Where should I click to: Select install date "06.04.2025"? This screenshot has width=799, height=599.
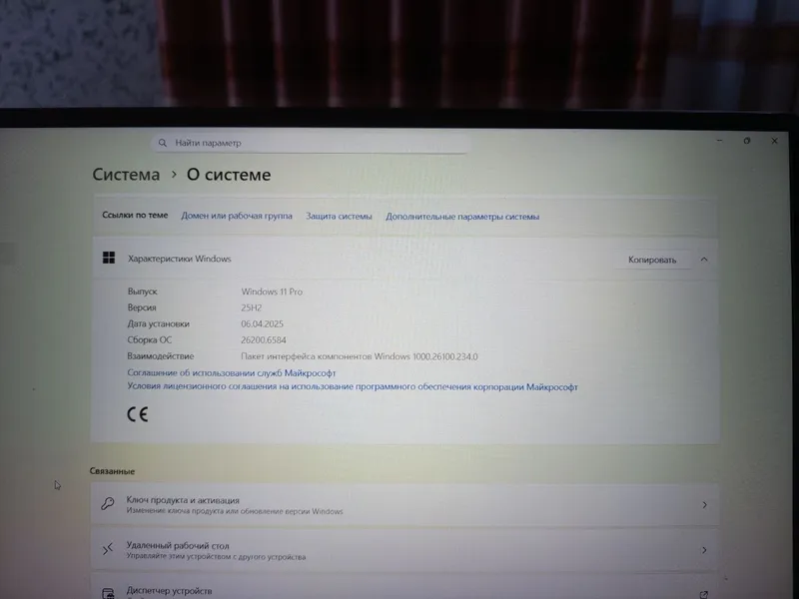[262, 323]
